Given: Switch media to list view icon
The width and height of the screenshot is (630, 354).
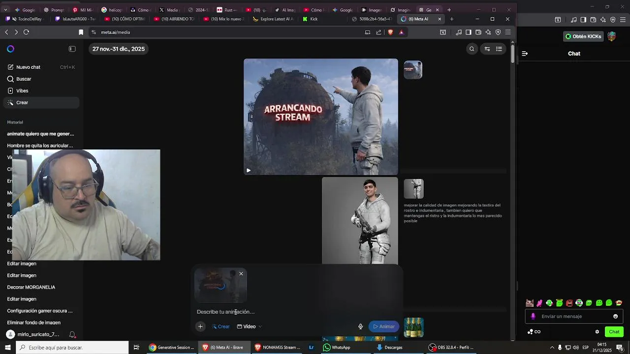Looking at the screenshot, I should pos(499,49).
